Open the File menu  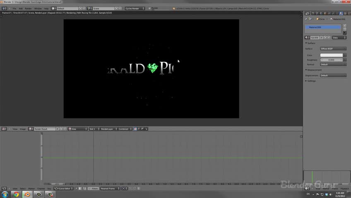click(14, 9)
